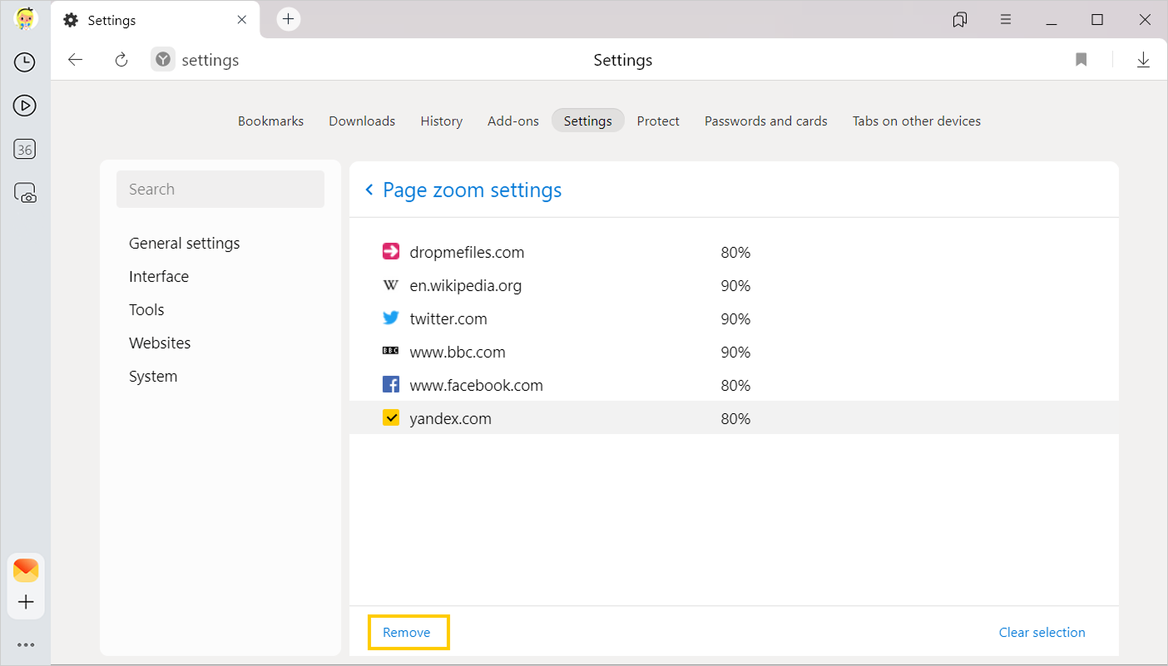Viewport: 1168px width, 666px height.
Task: Open history clock icon in sidebar
Action: pos(25,62)
